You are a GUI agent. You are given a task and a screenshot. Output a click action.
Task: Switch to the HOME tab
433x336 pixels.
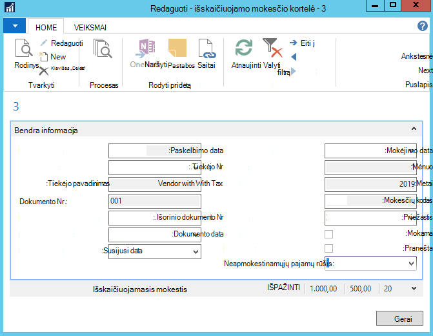(x=46, y=27)
